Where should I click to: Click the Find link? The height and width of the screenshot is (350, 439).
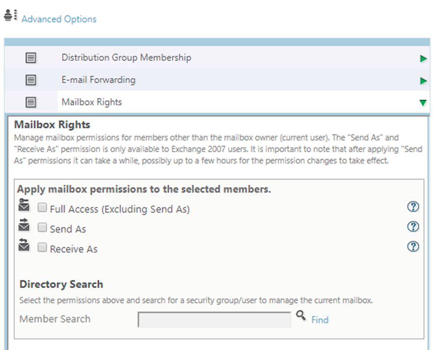[320, 320]
